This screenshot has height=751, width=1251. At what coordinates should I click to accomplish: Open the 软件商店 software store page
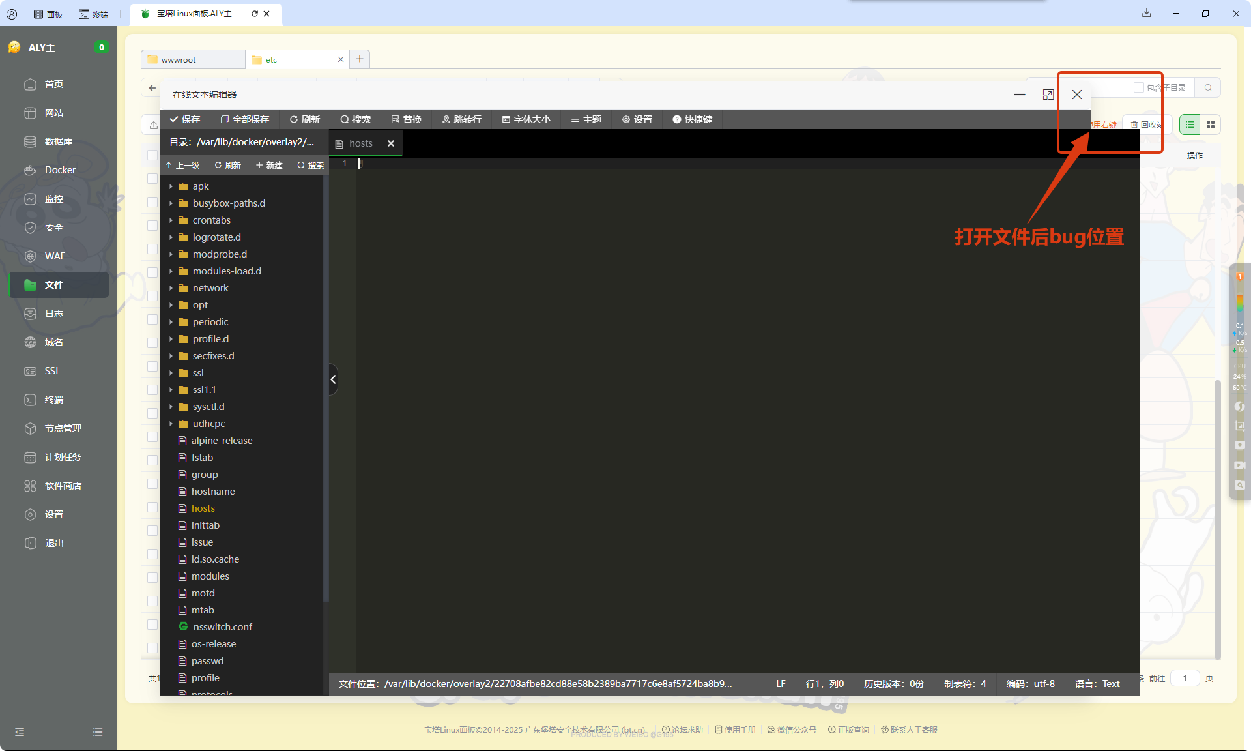[x=63, y=485]
